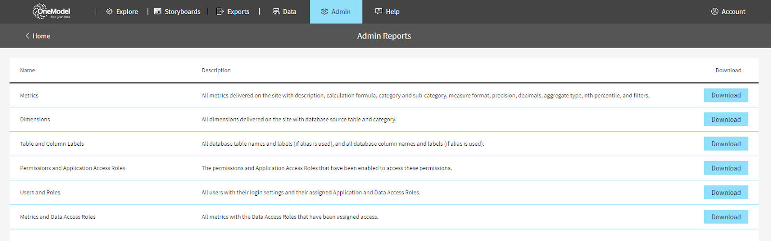This screenshot has height=241, width=771.
Task: Click the Admin gear icon
Action: [324, 12]
